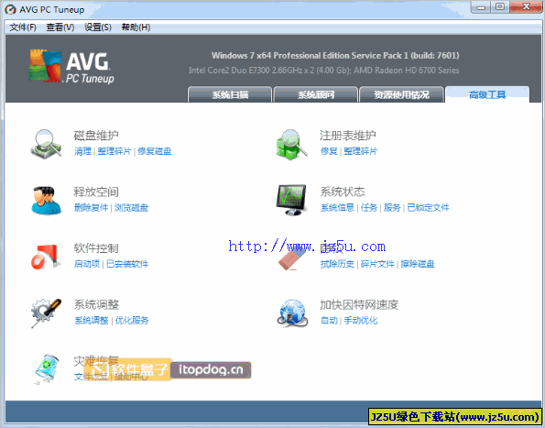This screenshot has width=545, height=428.
Task: Open the 已安装软件 link
Action: pos(127,264)
